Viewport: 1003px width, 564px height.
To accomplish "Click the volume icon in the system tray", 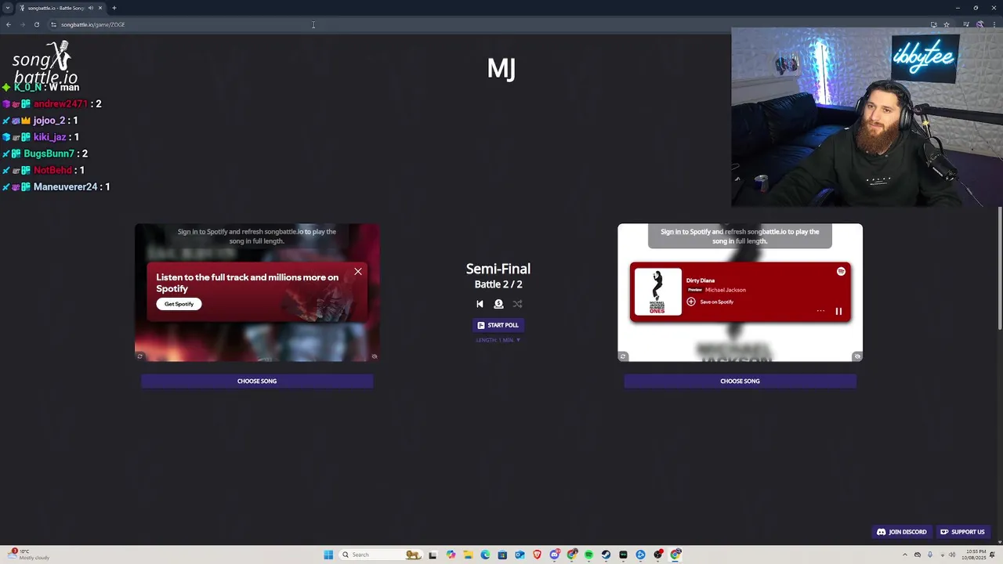I will (x=952, y=555).
